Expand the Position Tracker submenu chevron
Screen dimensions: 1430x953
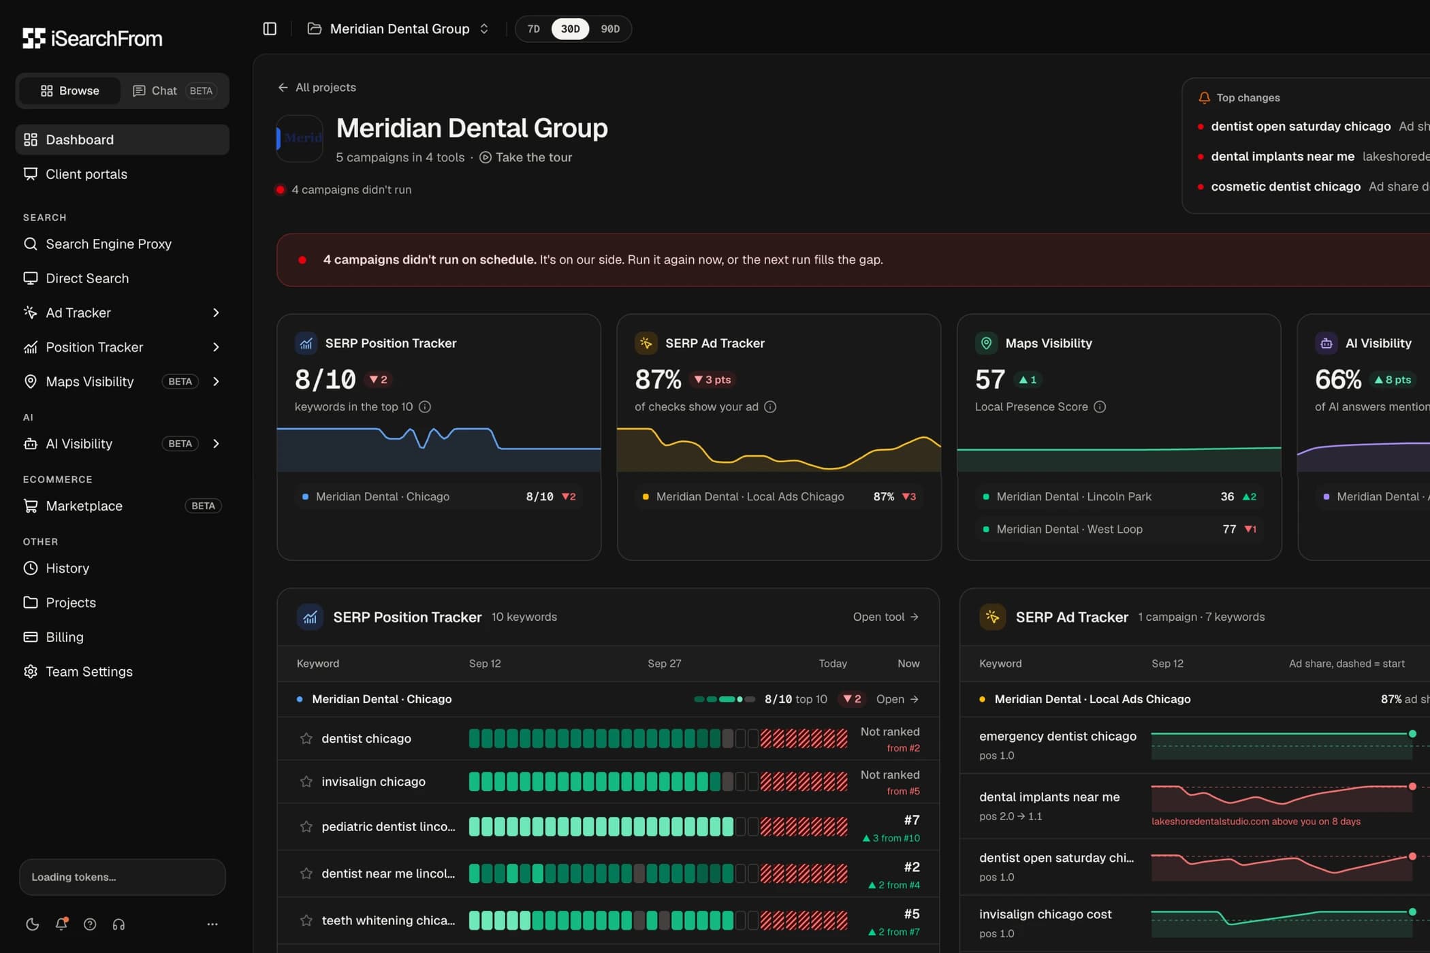(216, 347)
